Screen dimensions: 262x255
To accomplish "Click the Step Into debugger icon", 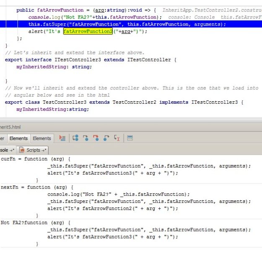I will tap(86, 138).
